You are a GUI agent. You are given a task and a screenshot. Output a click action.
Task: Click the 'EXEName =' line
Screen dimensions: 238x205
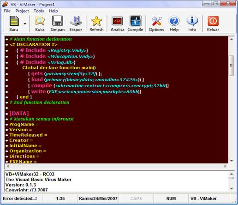point(23,162)
